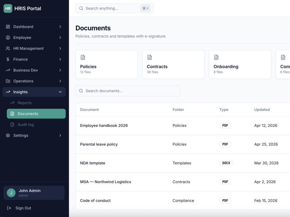Viewport: 290px width, 217px height.
Task: Click the Mar 30, 2026 date cell
Action: coord(266,163)
